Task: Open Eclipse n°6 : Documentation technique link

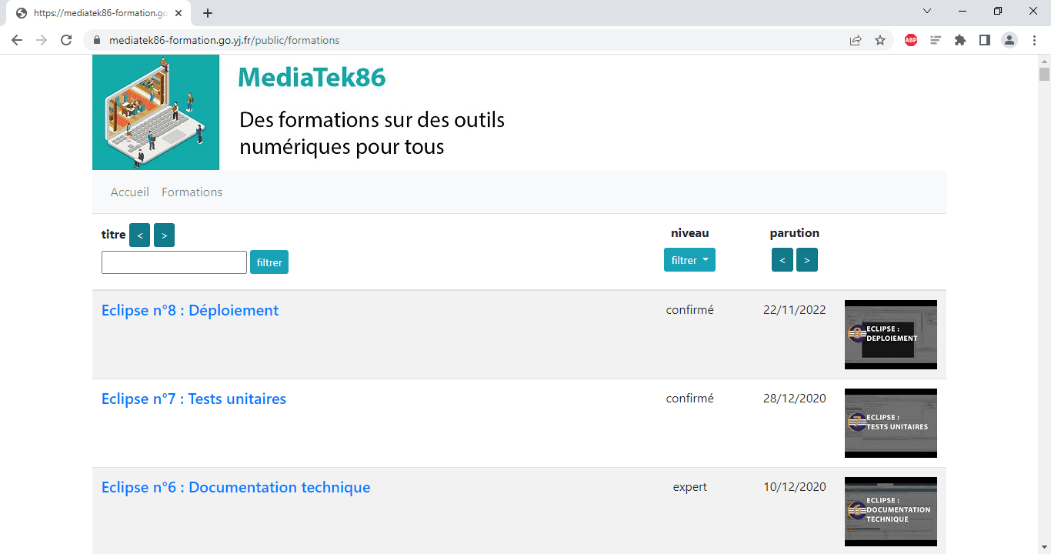Action: [x=236, y=487]
